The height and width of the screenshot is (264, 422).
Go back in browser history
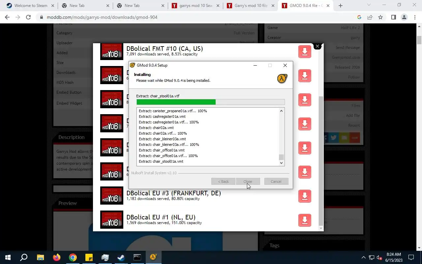pos(7,17)
